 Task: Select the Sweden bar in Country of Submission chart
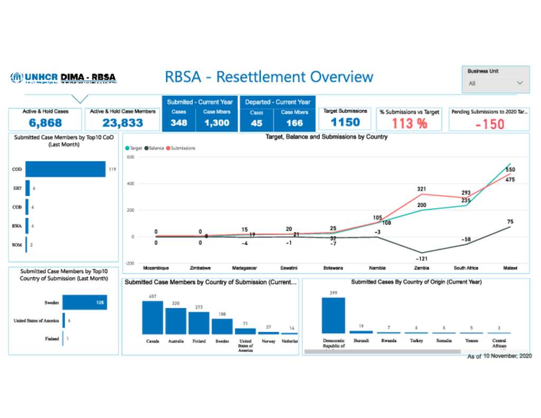pos(85,302)
